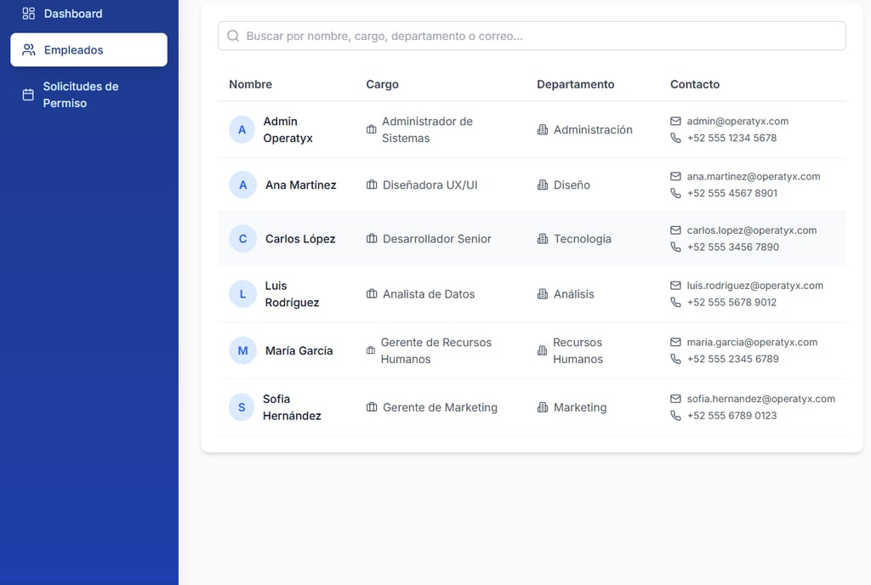The height and width of the screenshot is (585, 871).
Task: Select the name María García
Action: [x=299, y=351]
